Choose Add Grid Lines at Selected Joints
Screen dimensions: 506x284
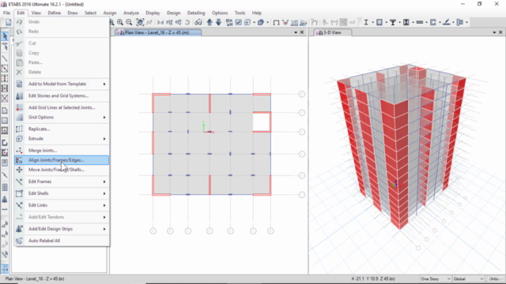(x=62, y=107)
